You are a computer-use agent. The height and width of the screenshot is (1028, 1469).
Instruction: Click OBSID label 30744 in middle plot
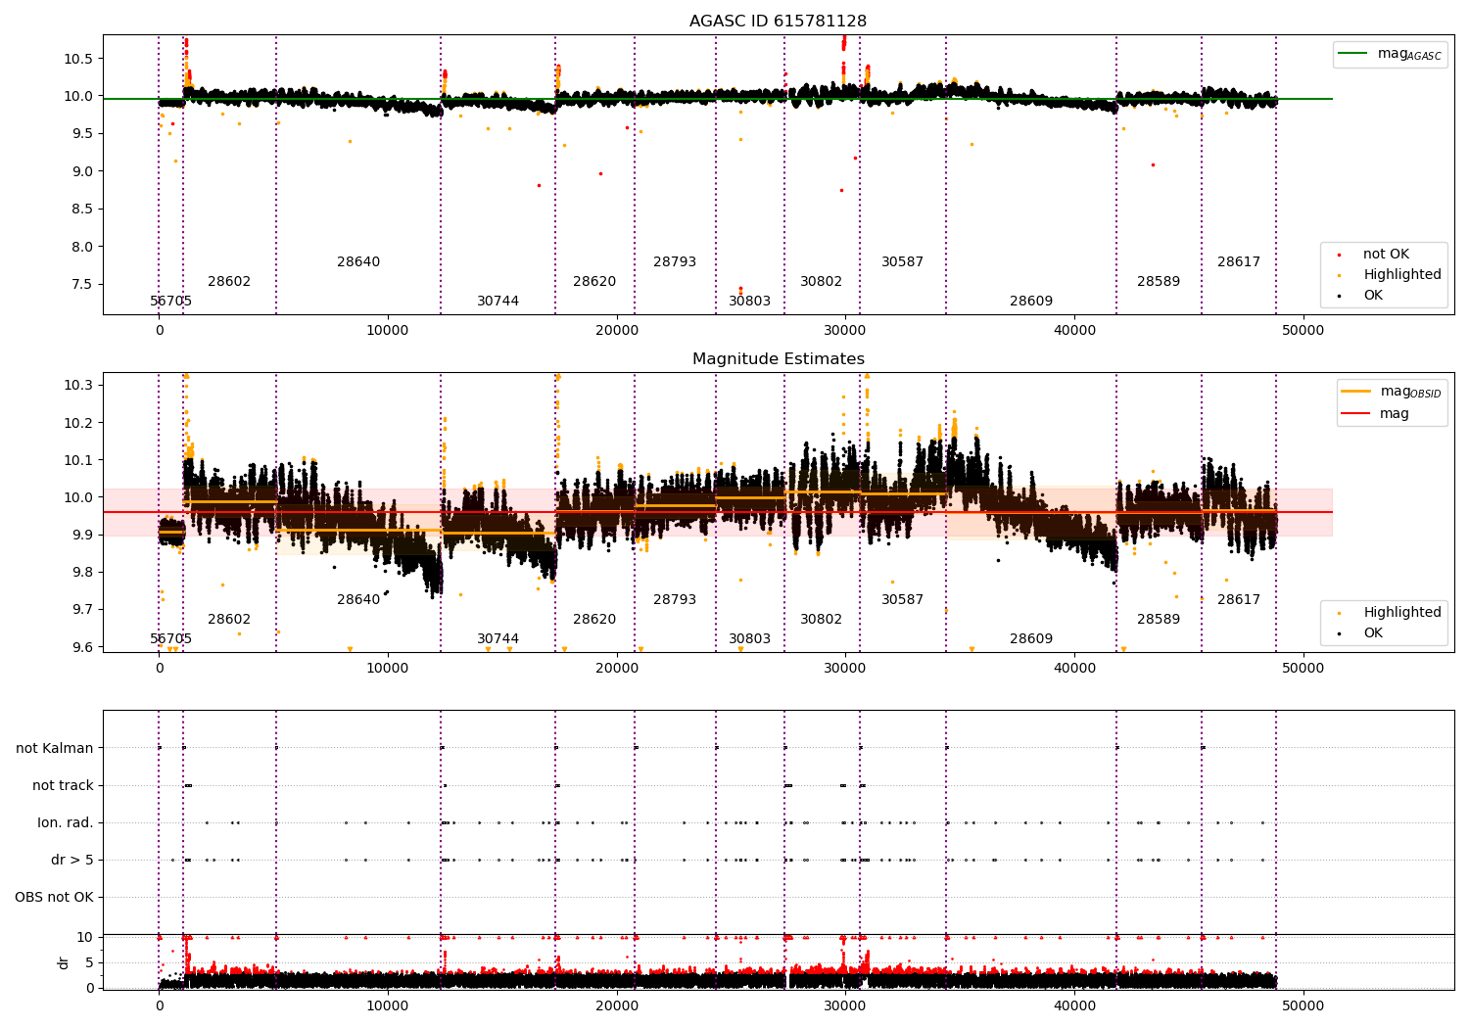tap(498, 639)
